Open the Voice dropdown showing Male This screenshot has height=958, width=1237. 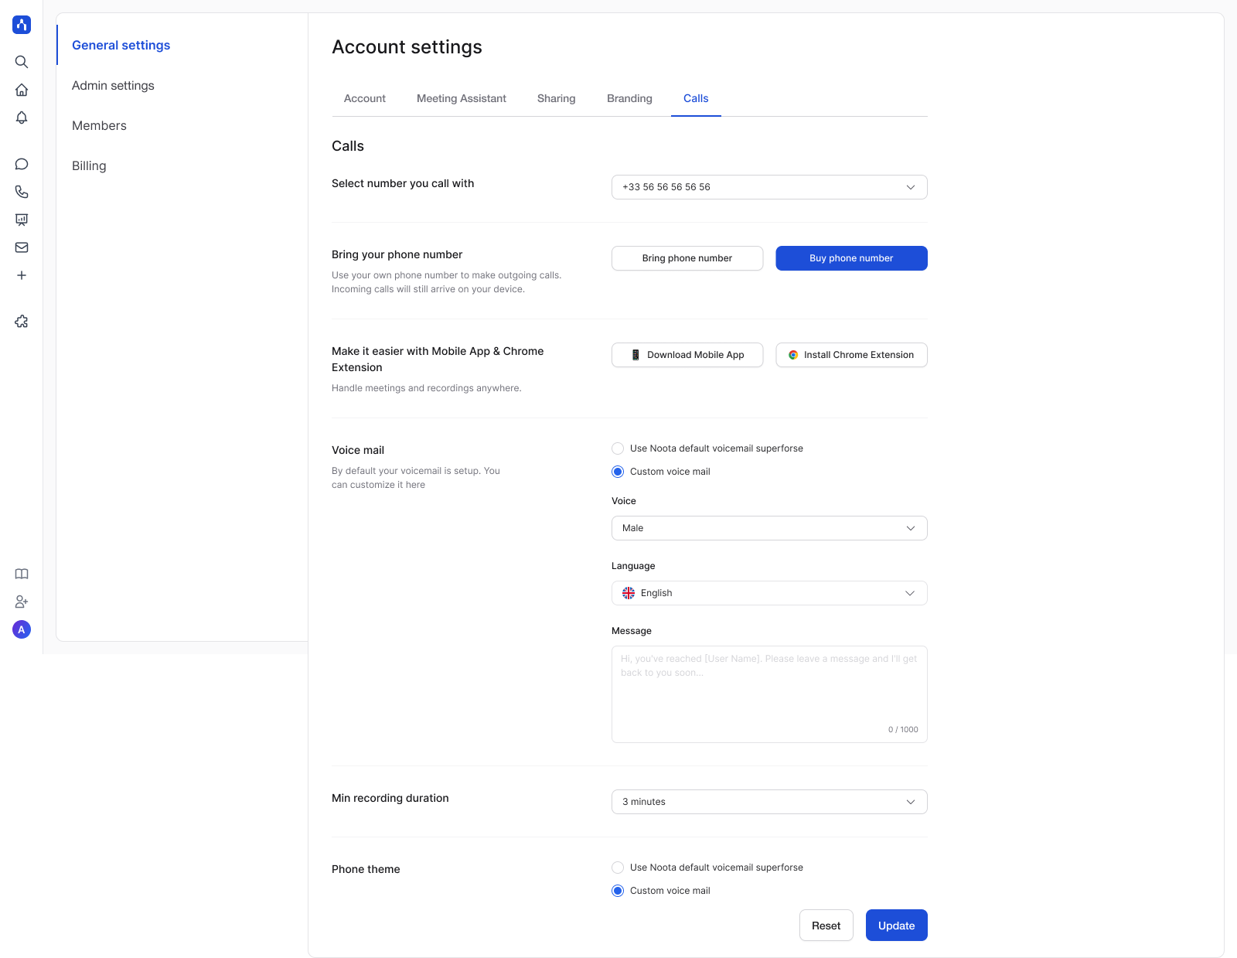(768, 528)
